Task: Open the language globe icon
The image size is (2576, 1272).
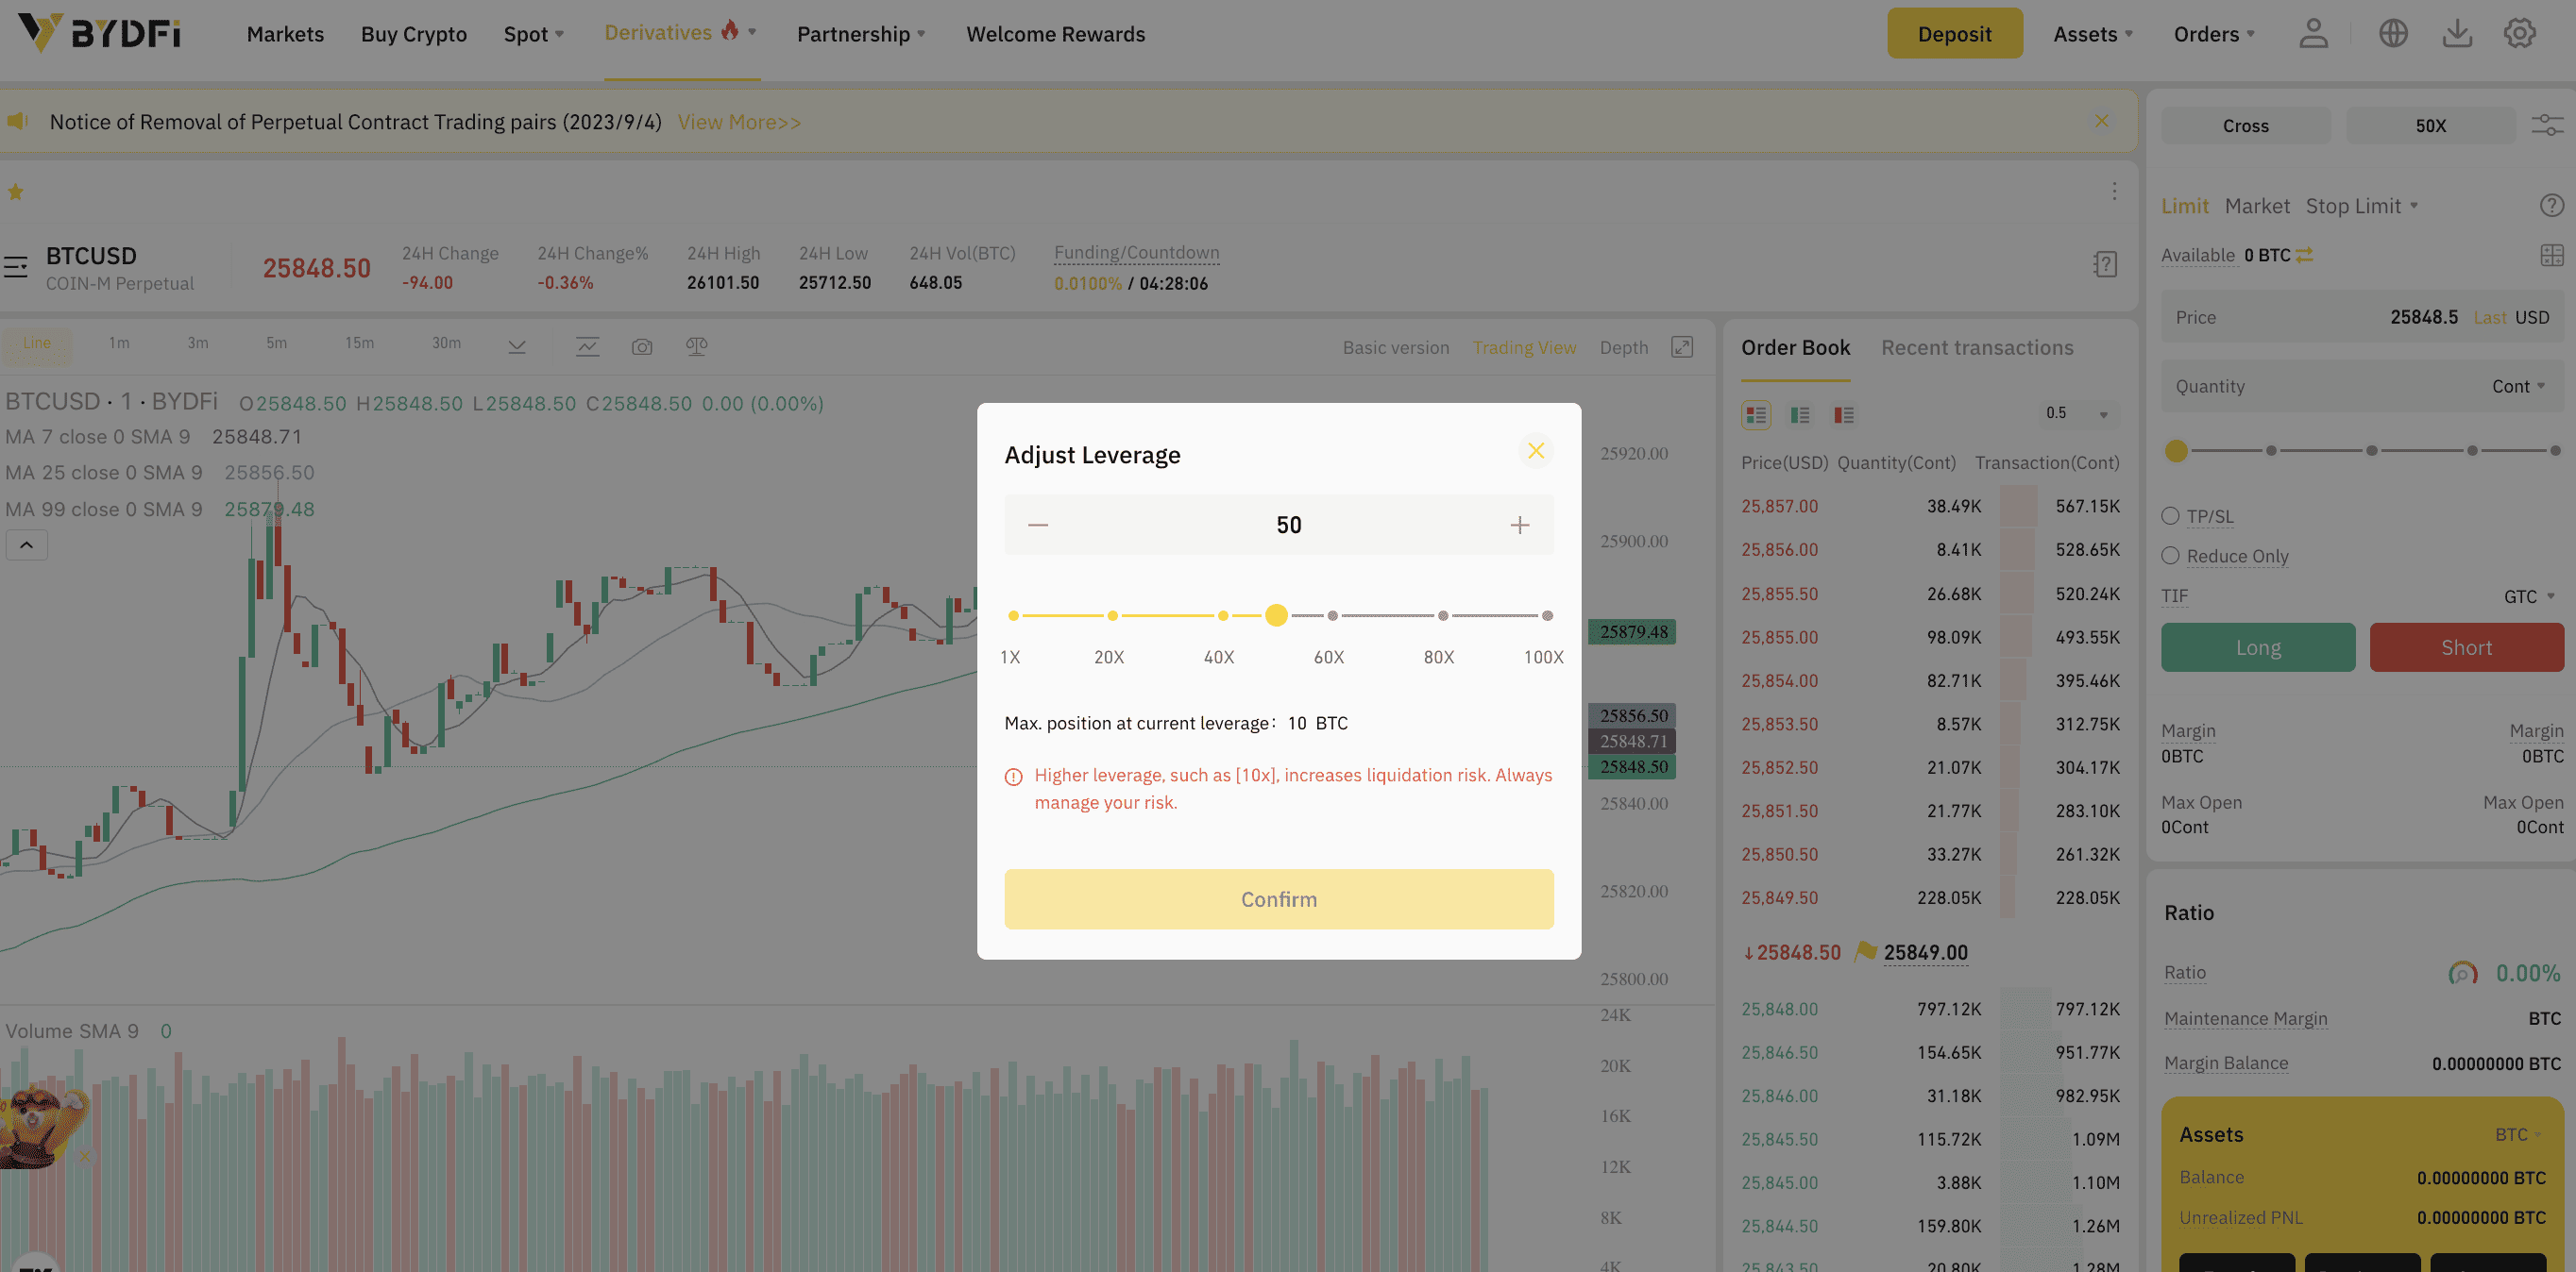Action: tap(2392, 34)
